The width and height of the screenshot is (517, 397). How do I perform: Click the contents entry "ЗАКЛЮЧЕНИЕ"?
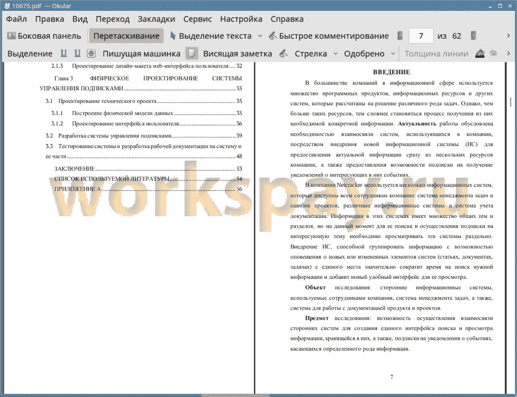(148, 168)
